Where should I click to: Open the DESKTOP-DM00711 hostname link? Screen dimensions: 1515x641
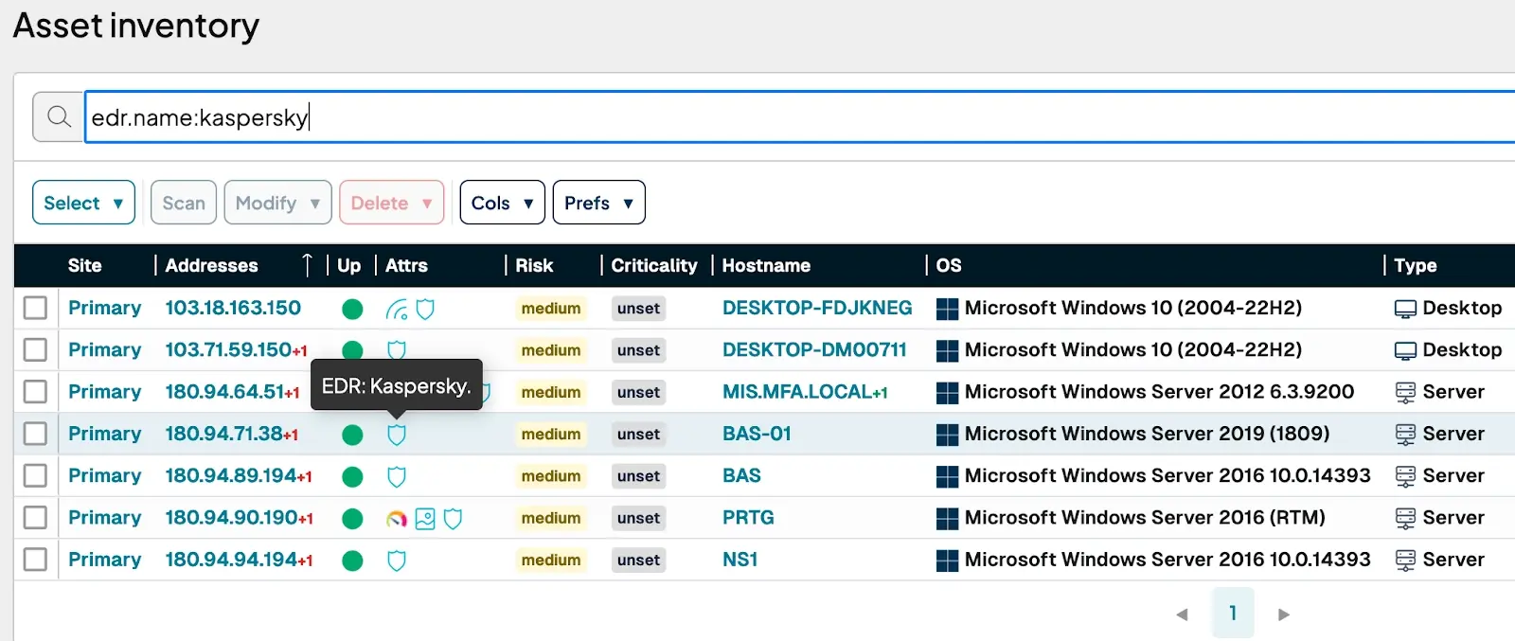coord(814,349)
